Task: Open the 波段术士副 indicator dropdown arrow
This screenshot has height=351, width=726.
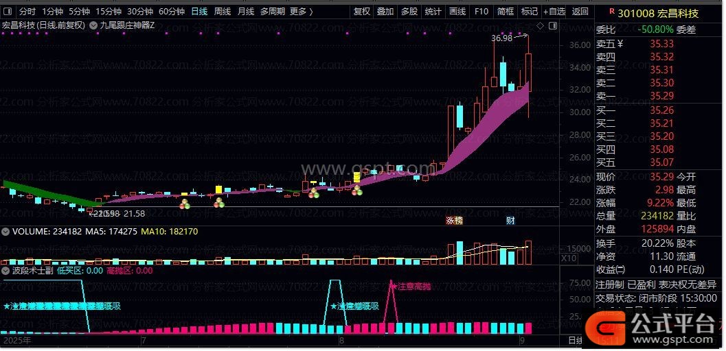Action: pyautogui.click(x=6, y=271)
